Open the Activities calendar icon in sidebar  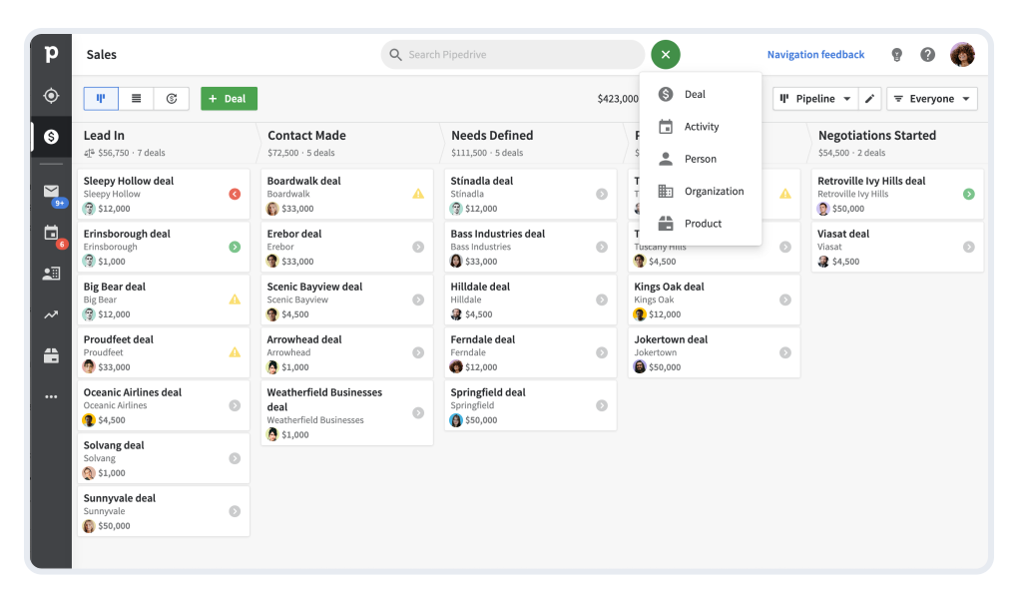coord(51,233)
